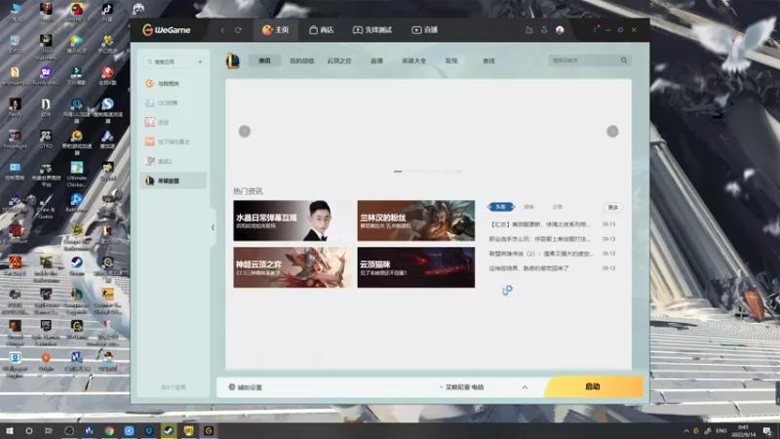Click the WeGame logo
This screenshot has width=780, height=439.
(x=166, y=30)
